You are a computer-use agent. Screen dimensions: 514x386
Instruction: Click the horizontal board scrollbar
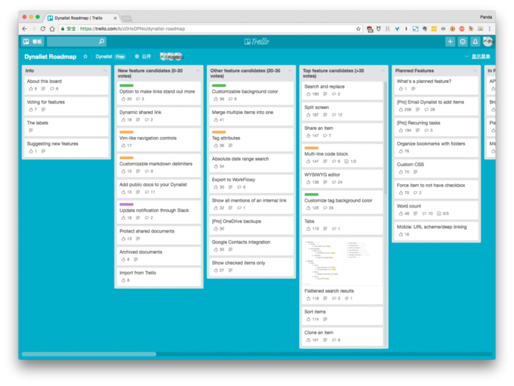(89, 354)
